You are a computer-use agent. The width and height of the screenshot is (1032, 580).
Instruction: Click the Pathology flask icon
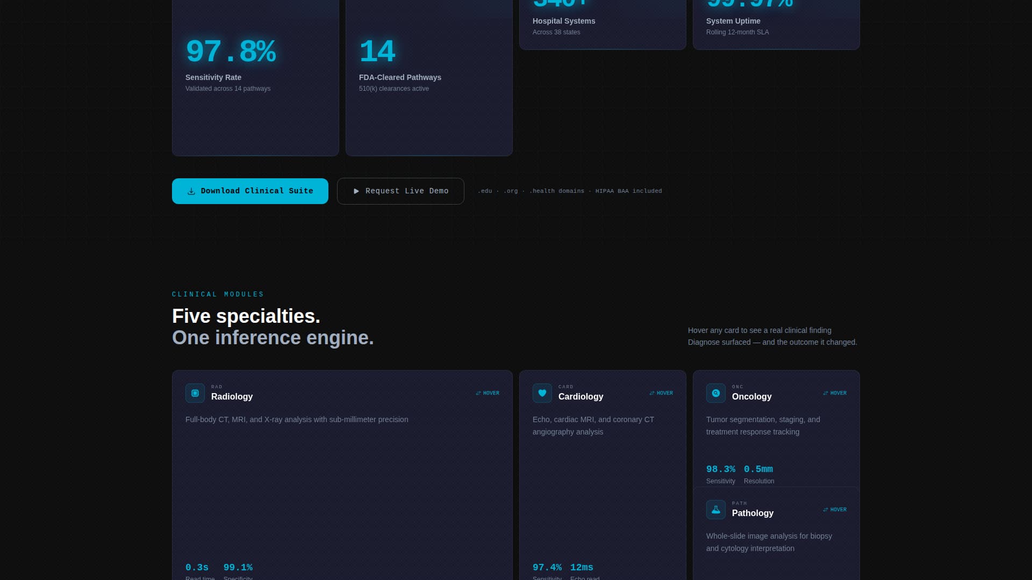(716, 510)
